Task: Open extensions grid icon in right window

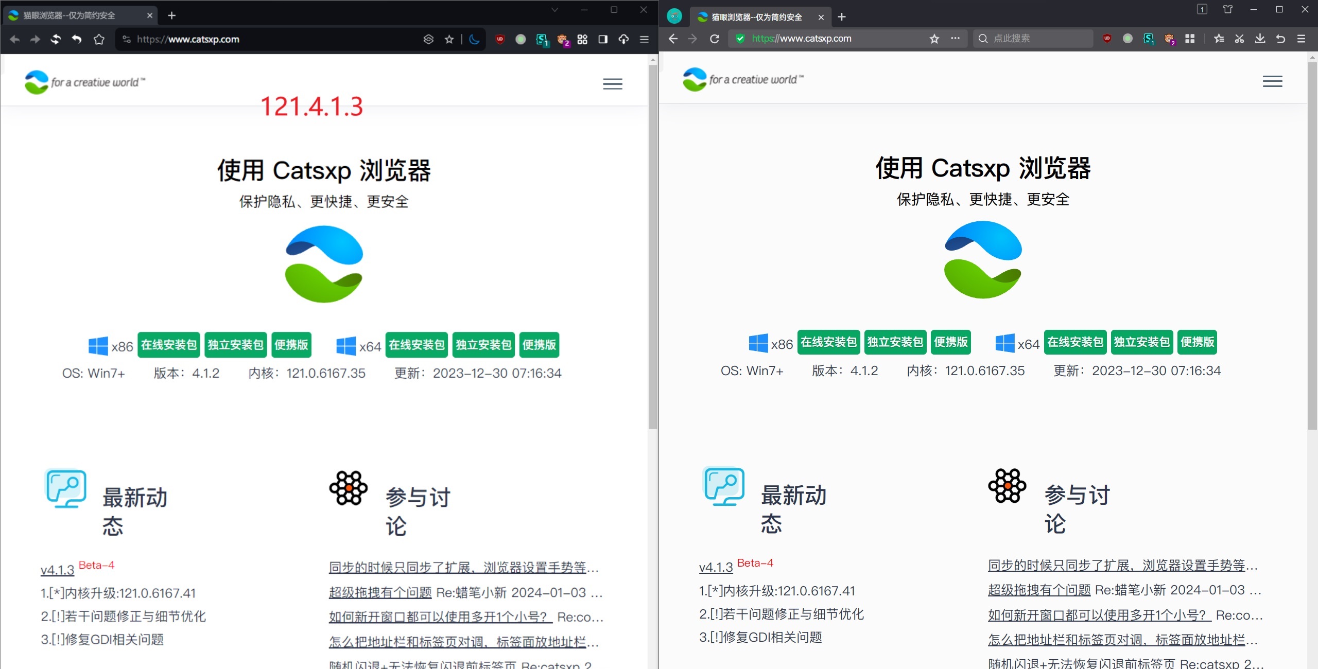Action: (x=1190, y=39)
